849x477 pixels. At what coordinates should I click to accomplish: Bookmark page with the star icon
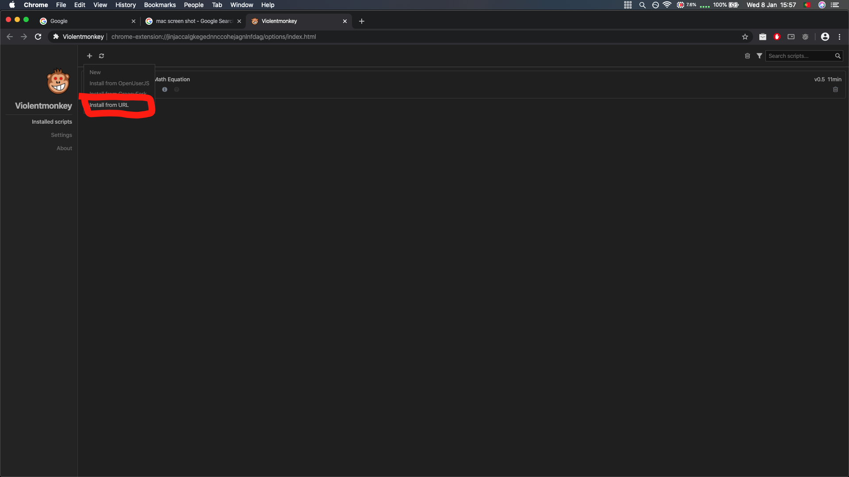(x=745, y=37)
